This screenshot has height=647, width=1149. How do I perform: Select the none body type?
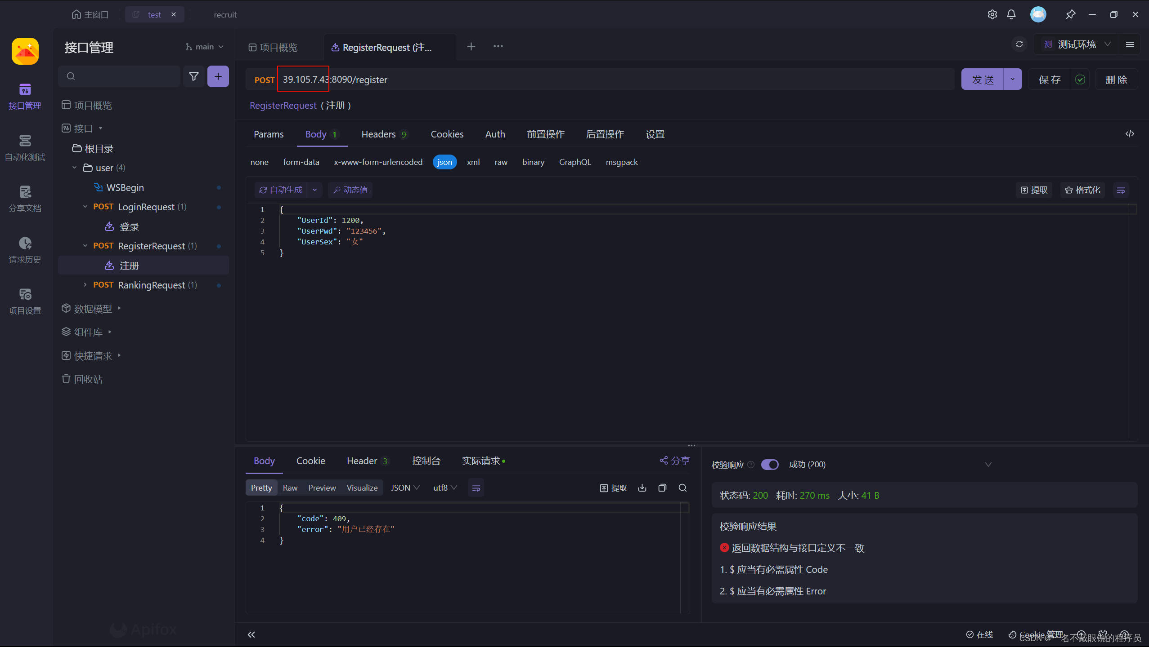pyautogui.click(x=259, y=162)
